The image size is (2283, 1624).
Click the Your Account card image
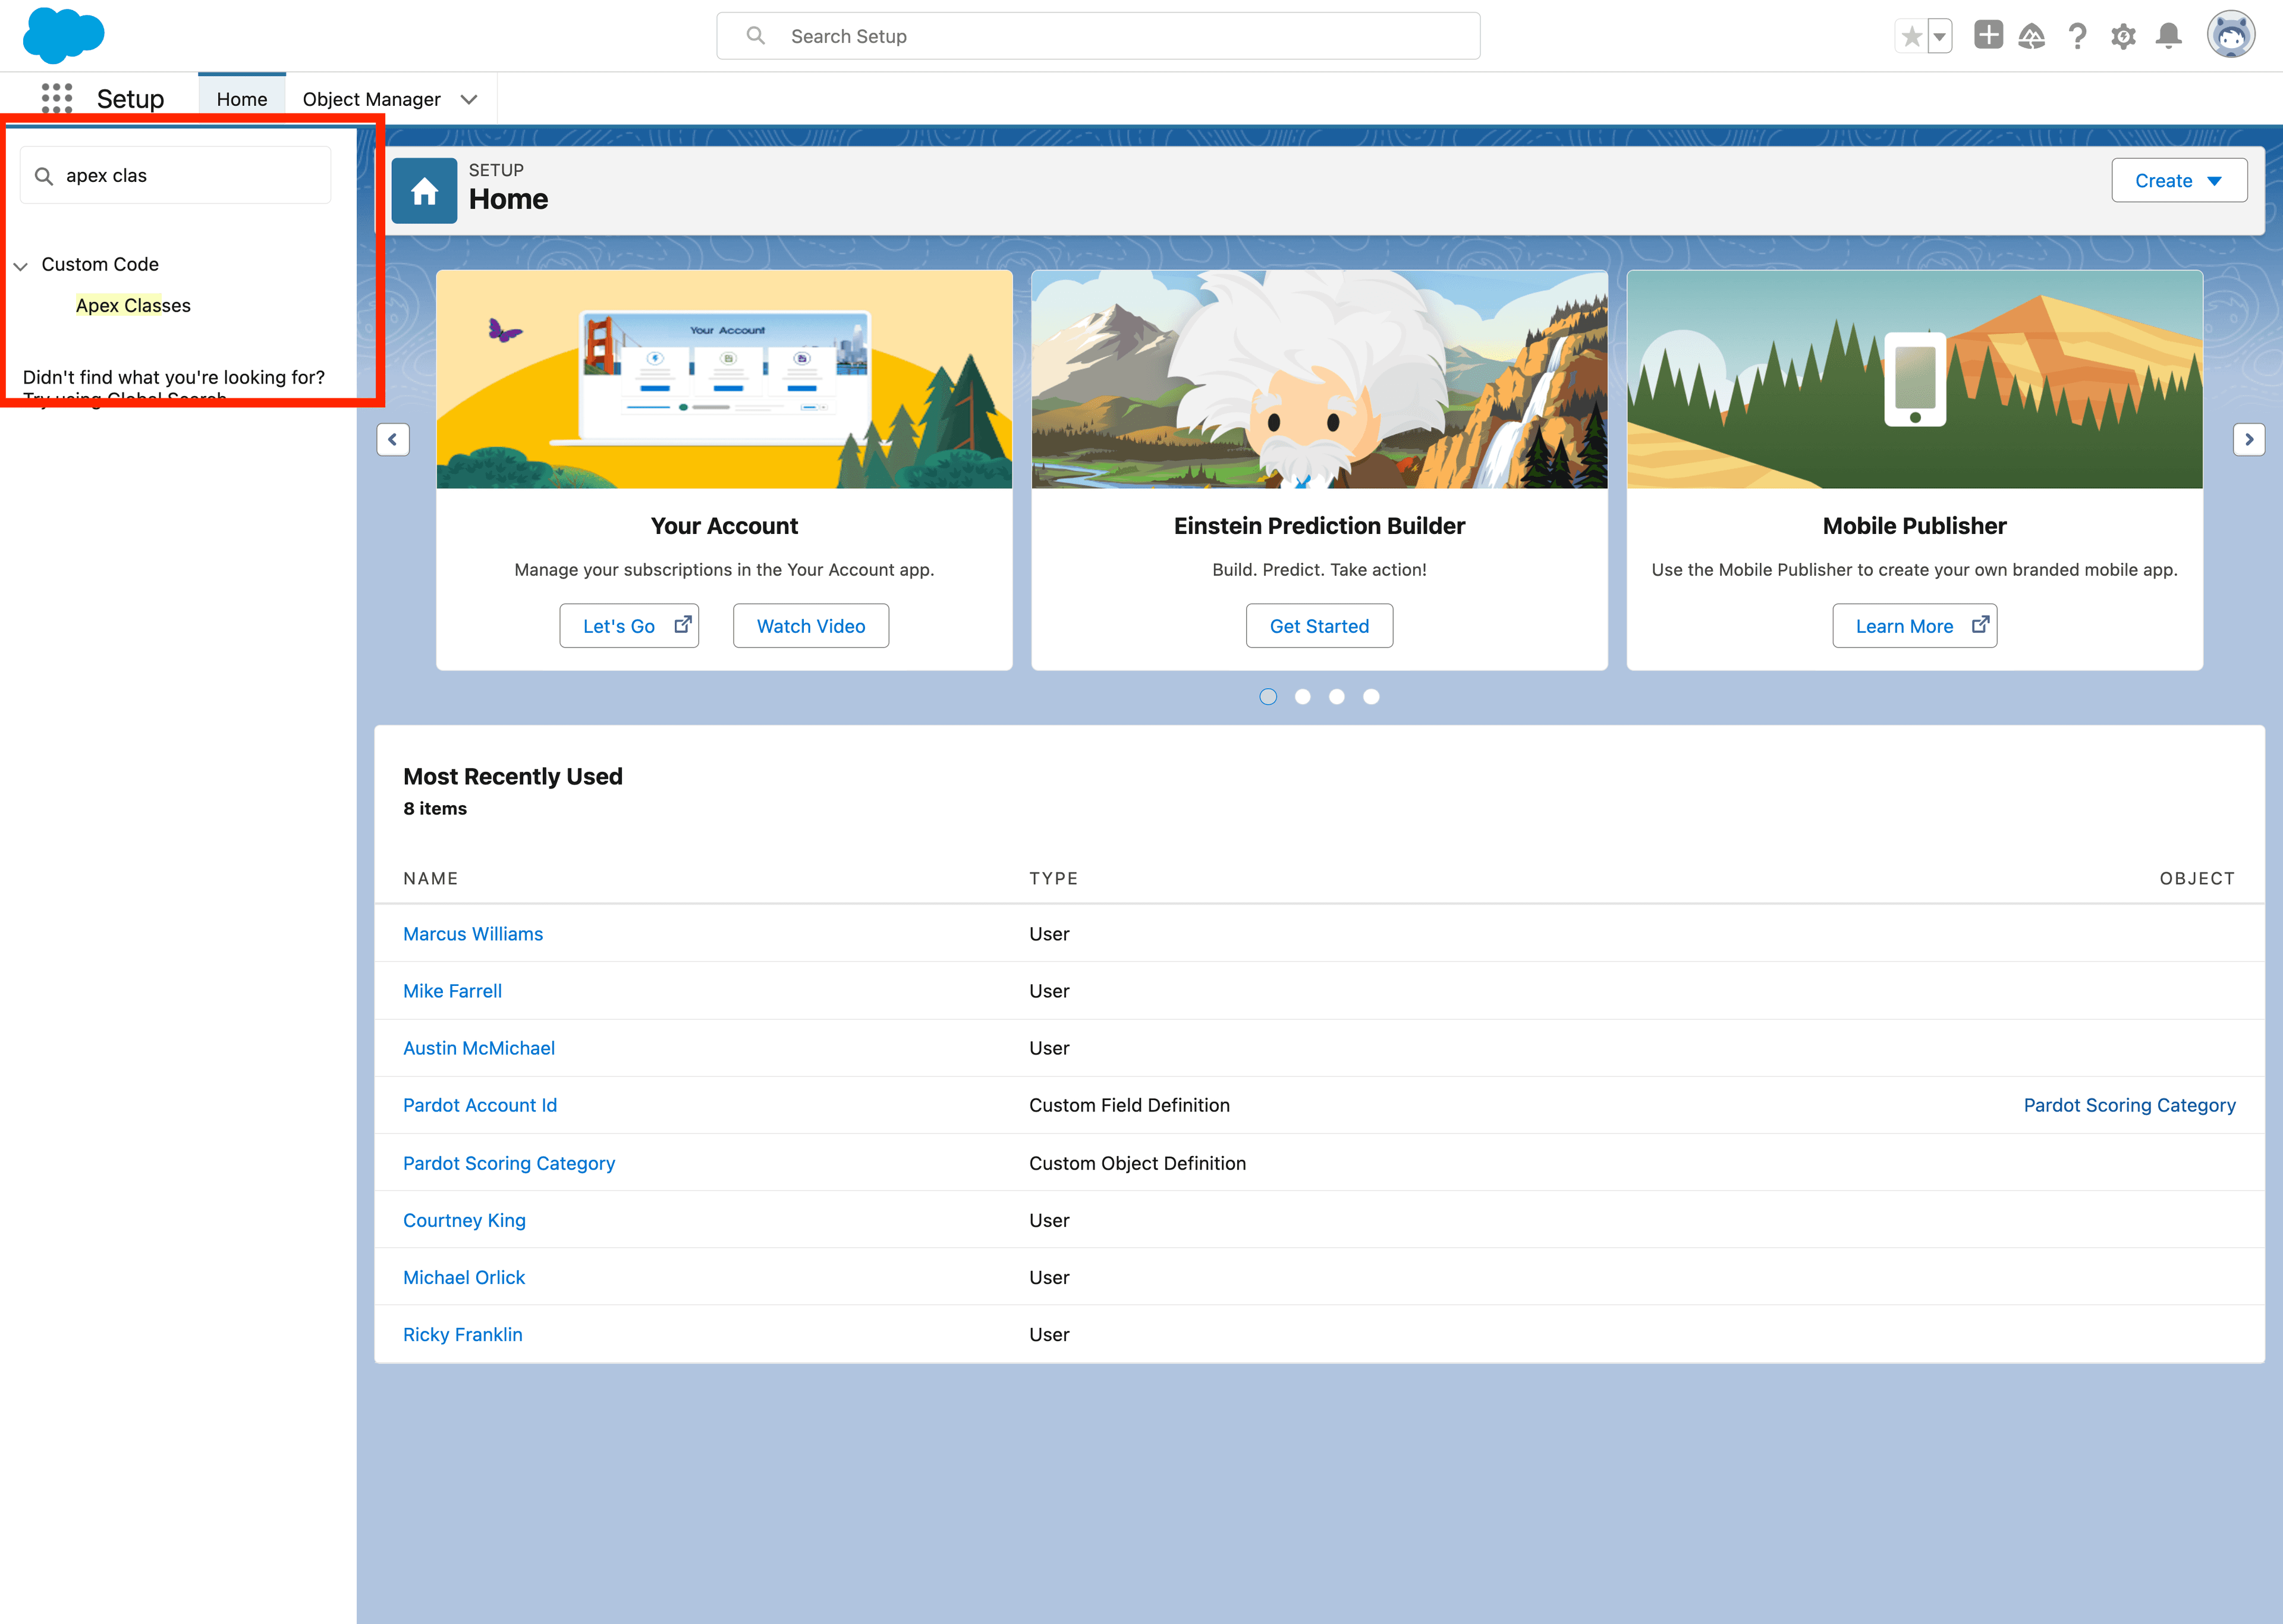(725, 379)
